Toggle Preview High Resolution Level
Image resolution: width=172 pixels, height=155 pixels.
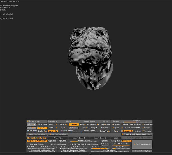coord(137,134)
